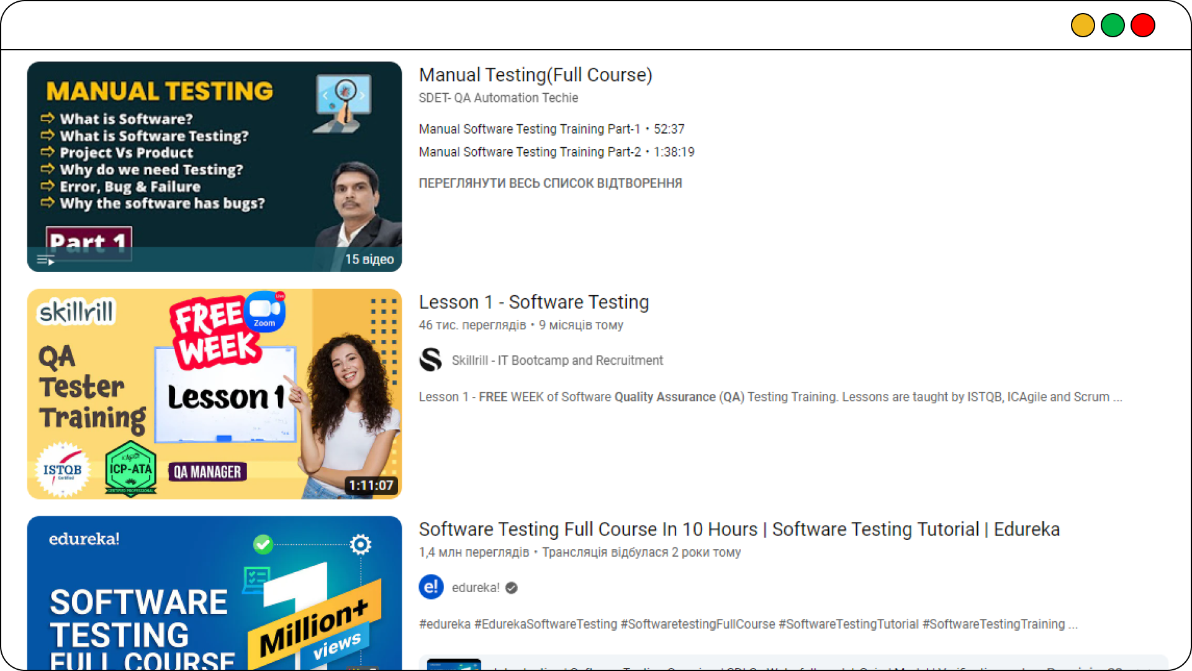The width and height of the screenshot is (1192, 671).
Task: Open Software Testing Full Course In 10 Hours title
Action: click(739, 529)
